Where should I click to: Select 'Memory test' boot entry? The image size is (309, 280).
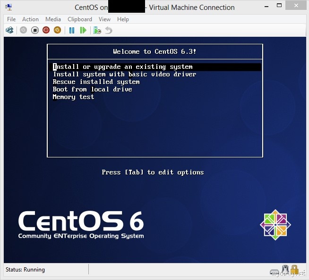pyautogui.click(x=74, y=97)
